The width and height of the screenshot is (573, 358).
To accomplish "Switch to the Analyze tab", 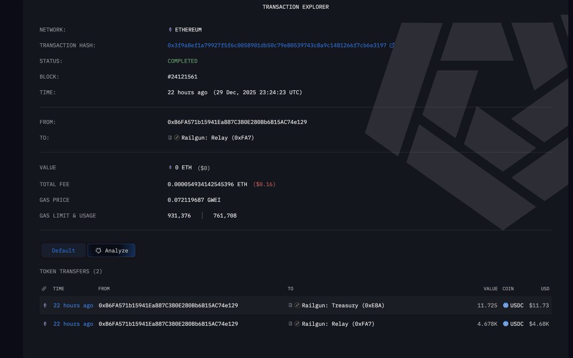I will pyautogui.click(x=111, y=251).
